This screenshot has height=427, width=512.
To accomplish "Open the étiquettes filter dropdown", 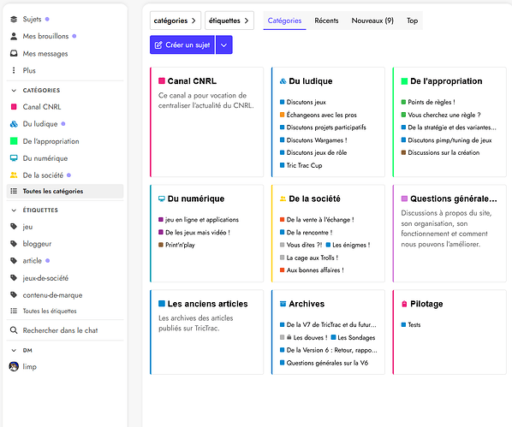I will pos(229,21).
